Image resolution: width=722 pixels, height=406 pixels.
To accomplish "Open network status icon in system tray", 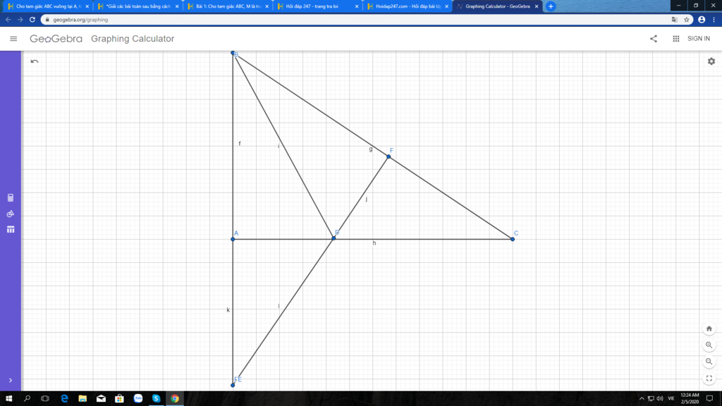I will pos(651,399).
